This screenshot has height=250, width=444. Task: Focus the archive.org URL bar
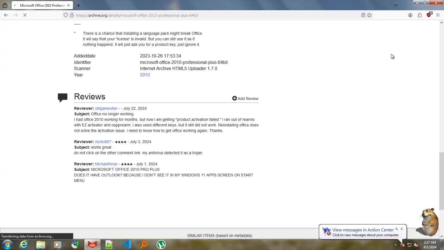tap(216, 15)
